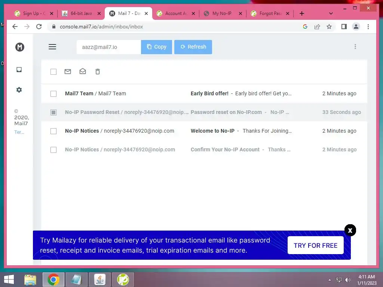
Task: Toggle Chrome side panel
Action: point(344,27)
